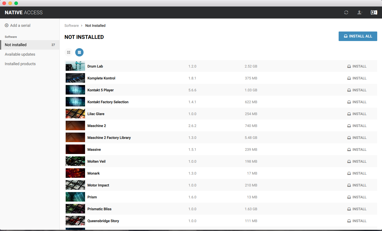Go to Installed products
Screen dimensions: 382x231
tap(20, 64)
